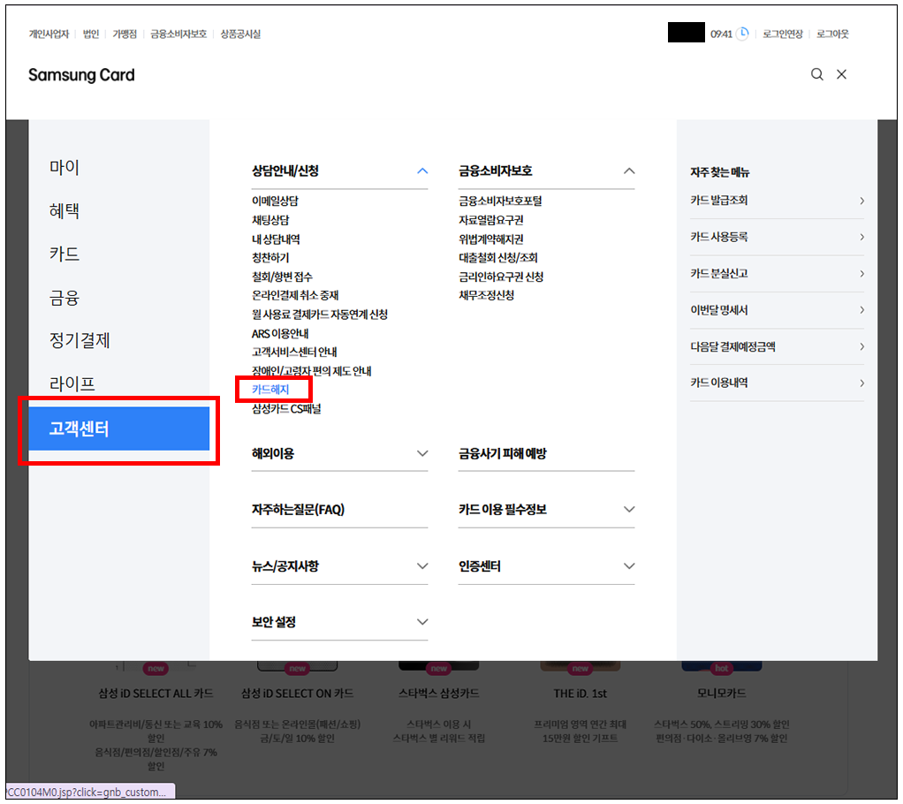Screen dimensions: 903x804
Task: Collapse the 금융소비자보호 section
Action: pyautogui.click(x=629, y=171)
